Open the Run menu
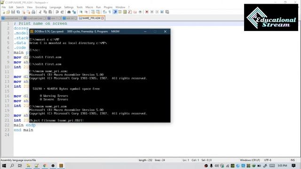The height and width of the screenshot is (169, 301). (x=98, y=7)
